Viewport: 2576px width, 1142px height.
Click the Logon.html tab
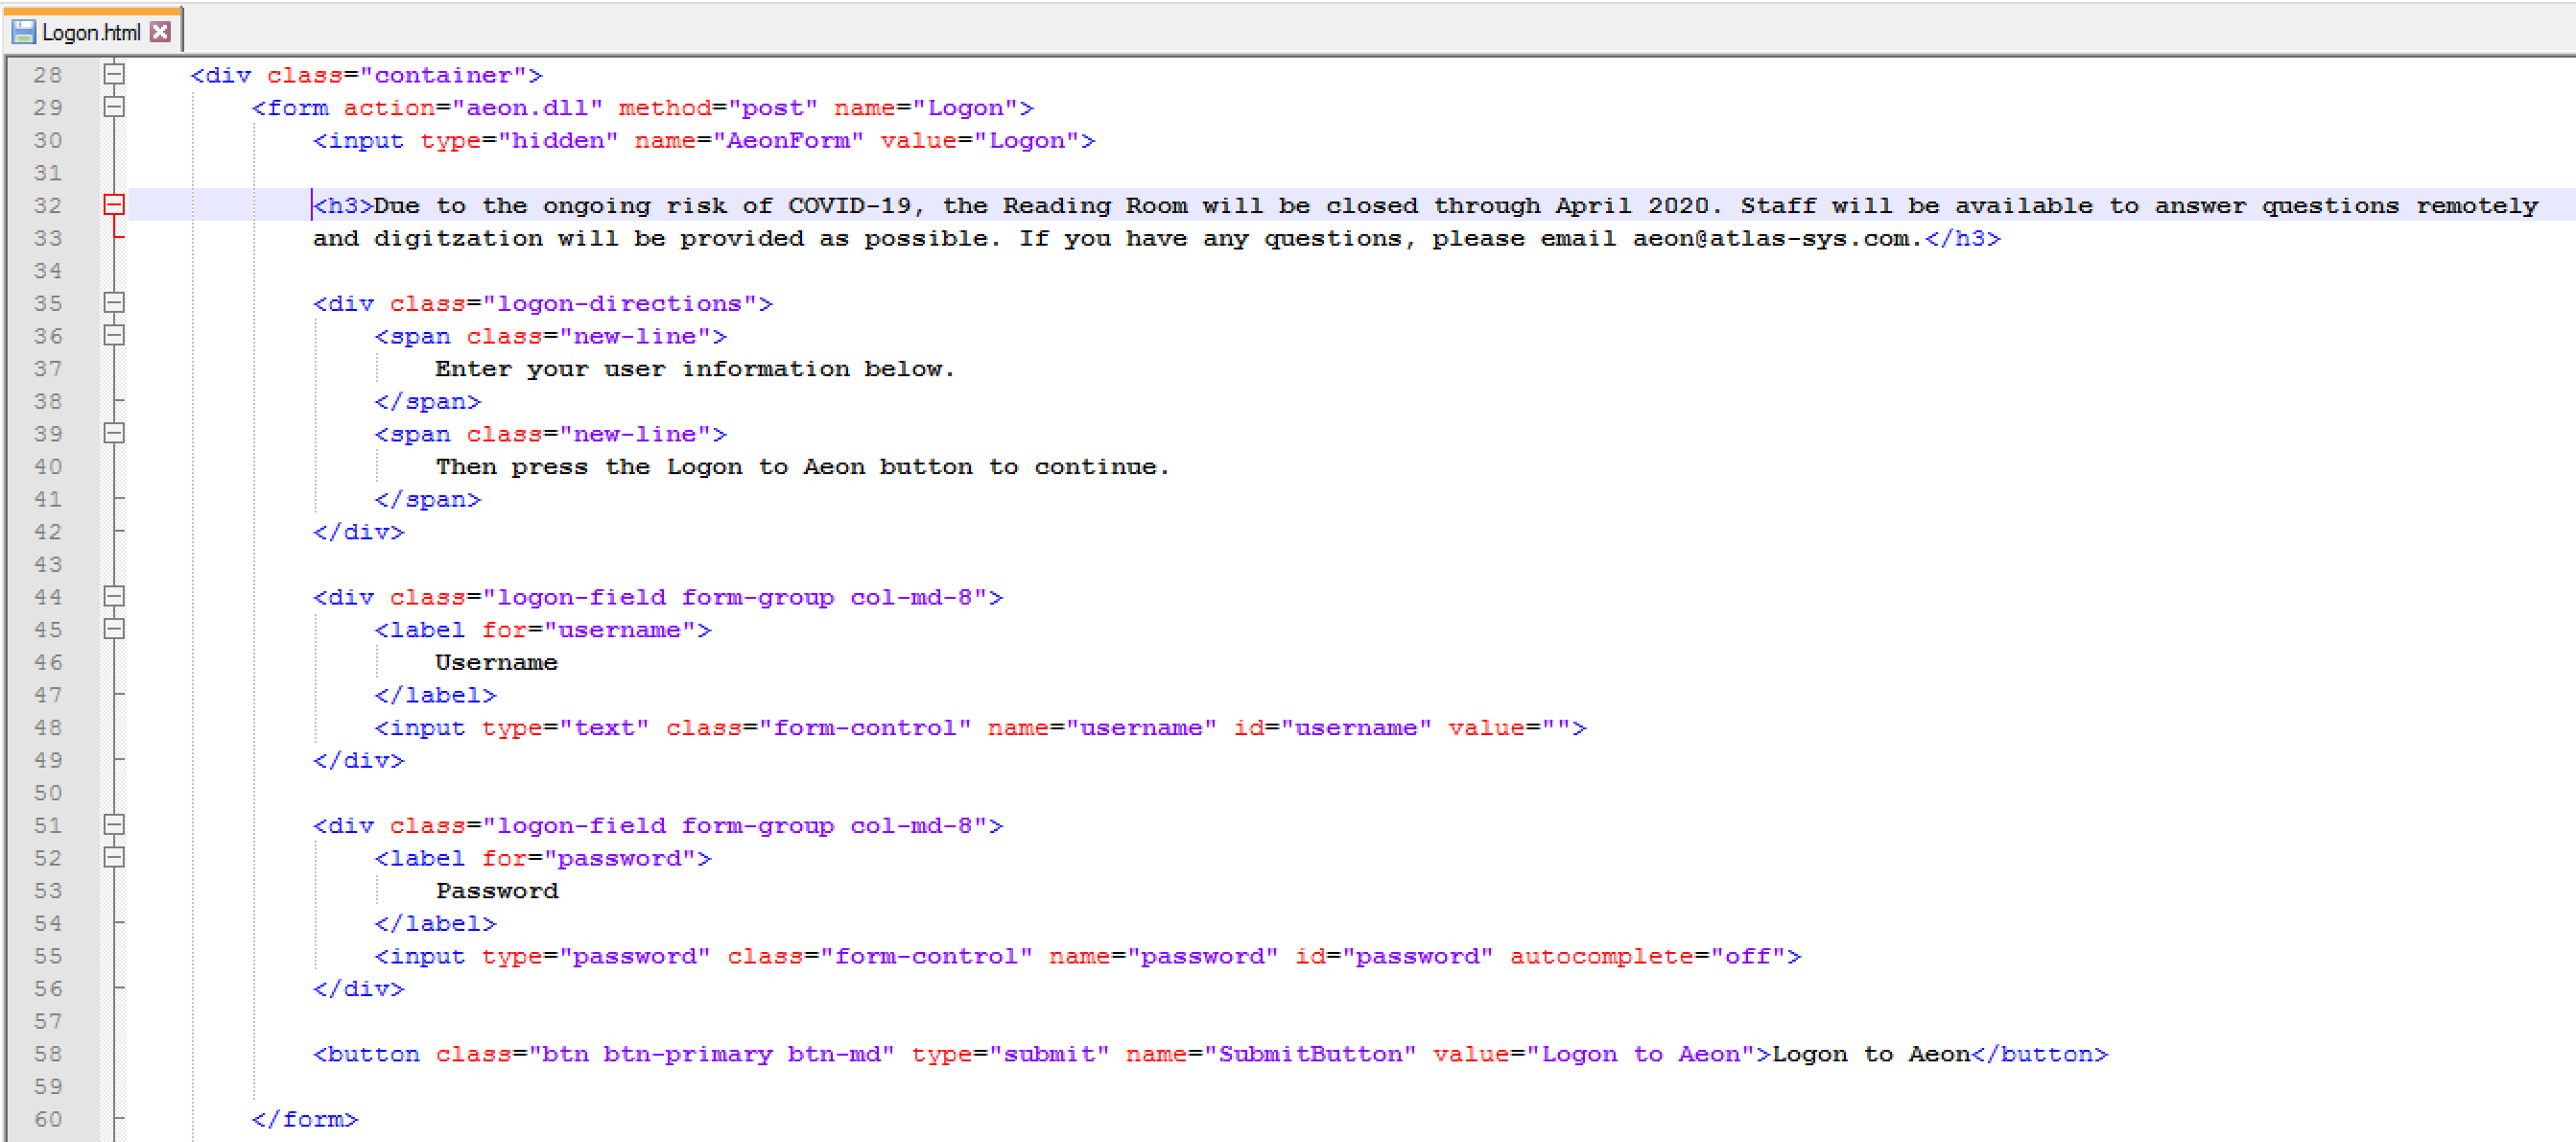[x=90, y=32]
